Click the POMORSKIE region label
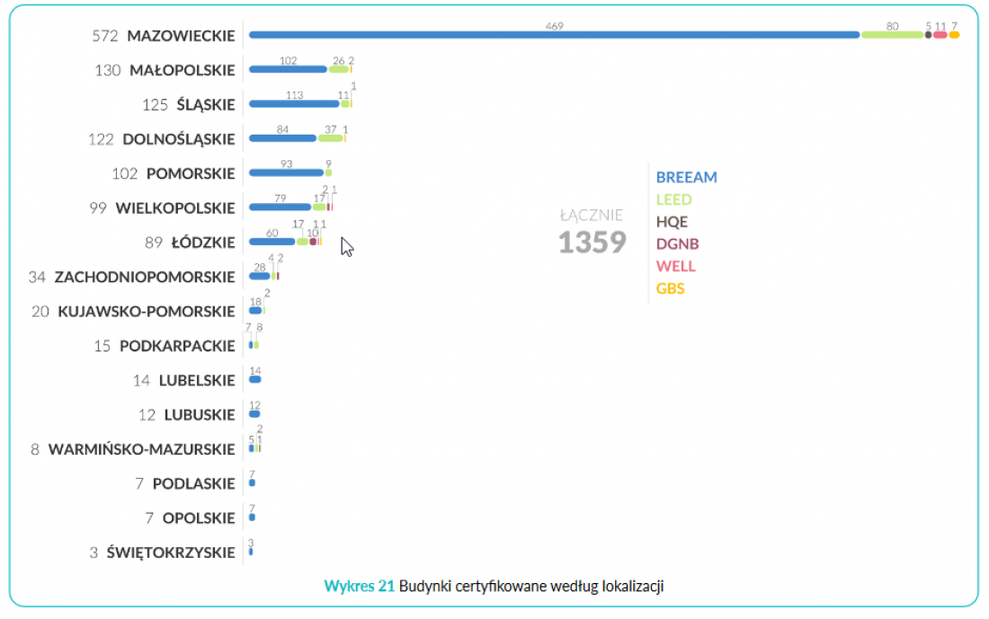This screenshot has height=619, width=989. [191, 173]
